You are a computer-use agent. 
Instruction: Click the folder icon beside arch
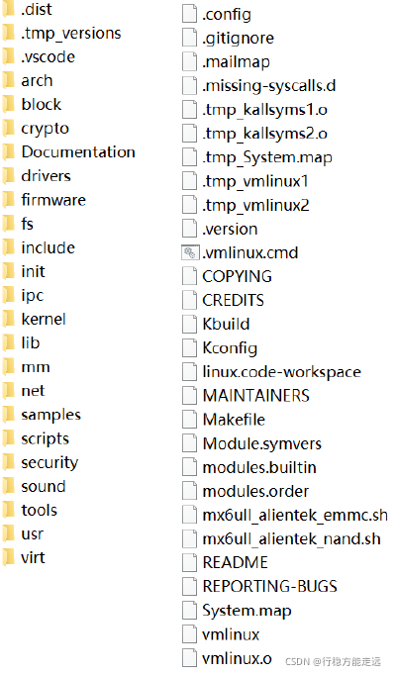pyautogui.click(x=8, y=80)
